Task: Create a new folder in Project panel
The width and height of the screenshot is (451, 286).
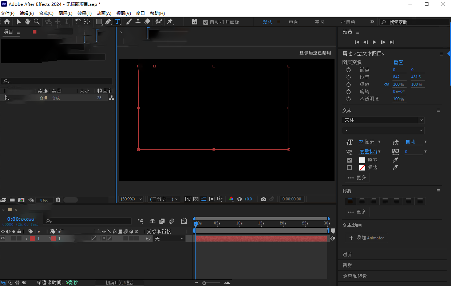Action: (x=12, y=200)
